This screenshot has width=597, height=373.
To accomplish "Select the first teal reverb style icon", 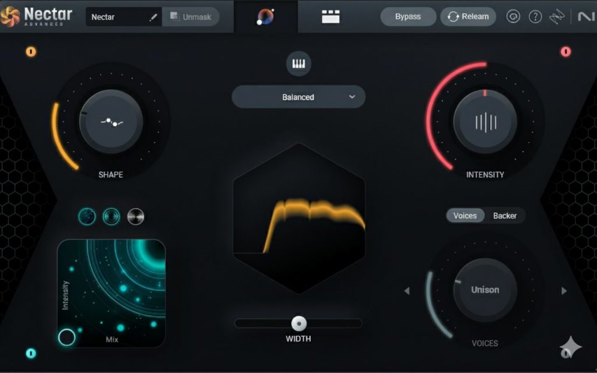I will pyautogui.click(x=87, y=217).
